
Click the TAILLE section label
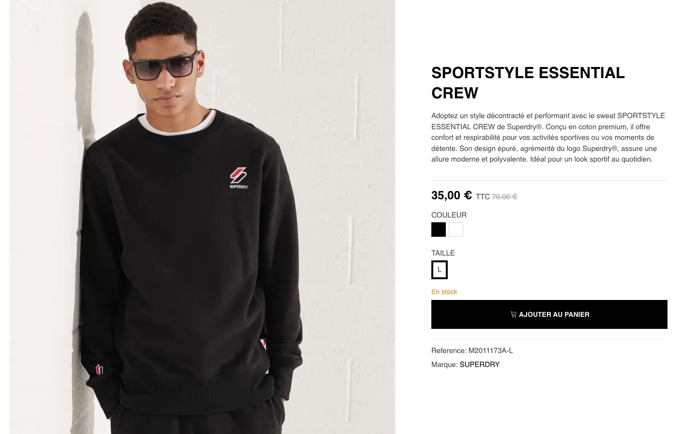point(443,253)
